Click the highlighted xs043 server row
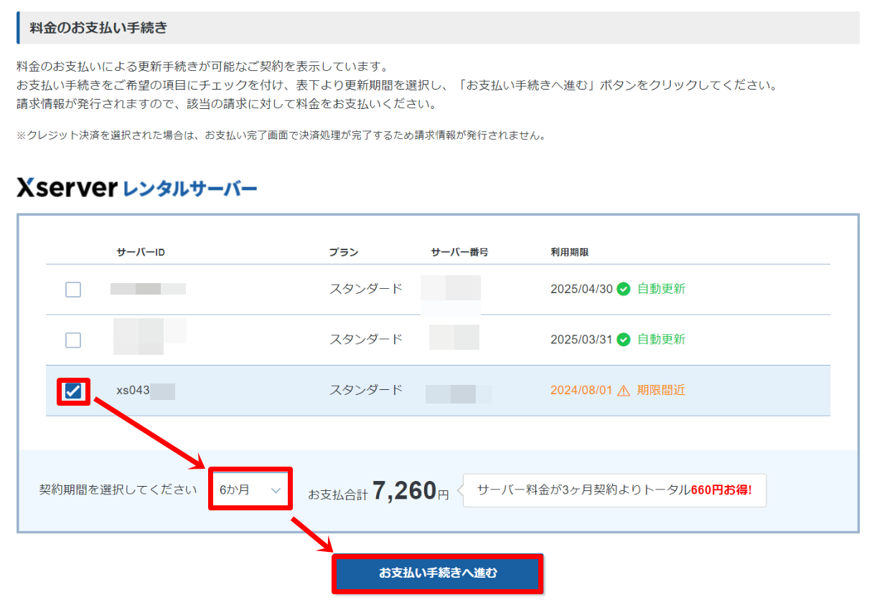This screenshot has height=615, width=872. click(x=323, y=391)
